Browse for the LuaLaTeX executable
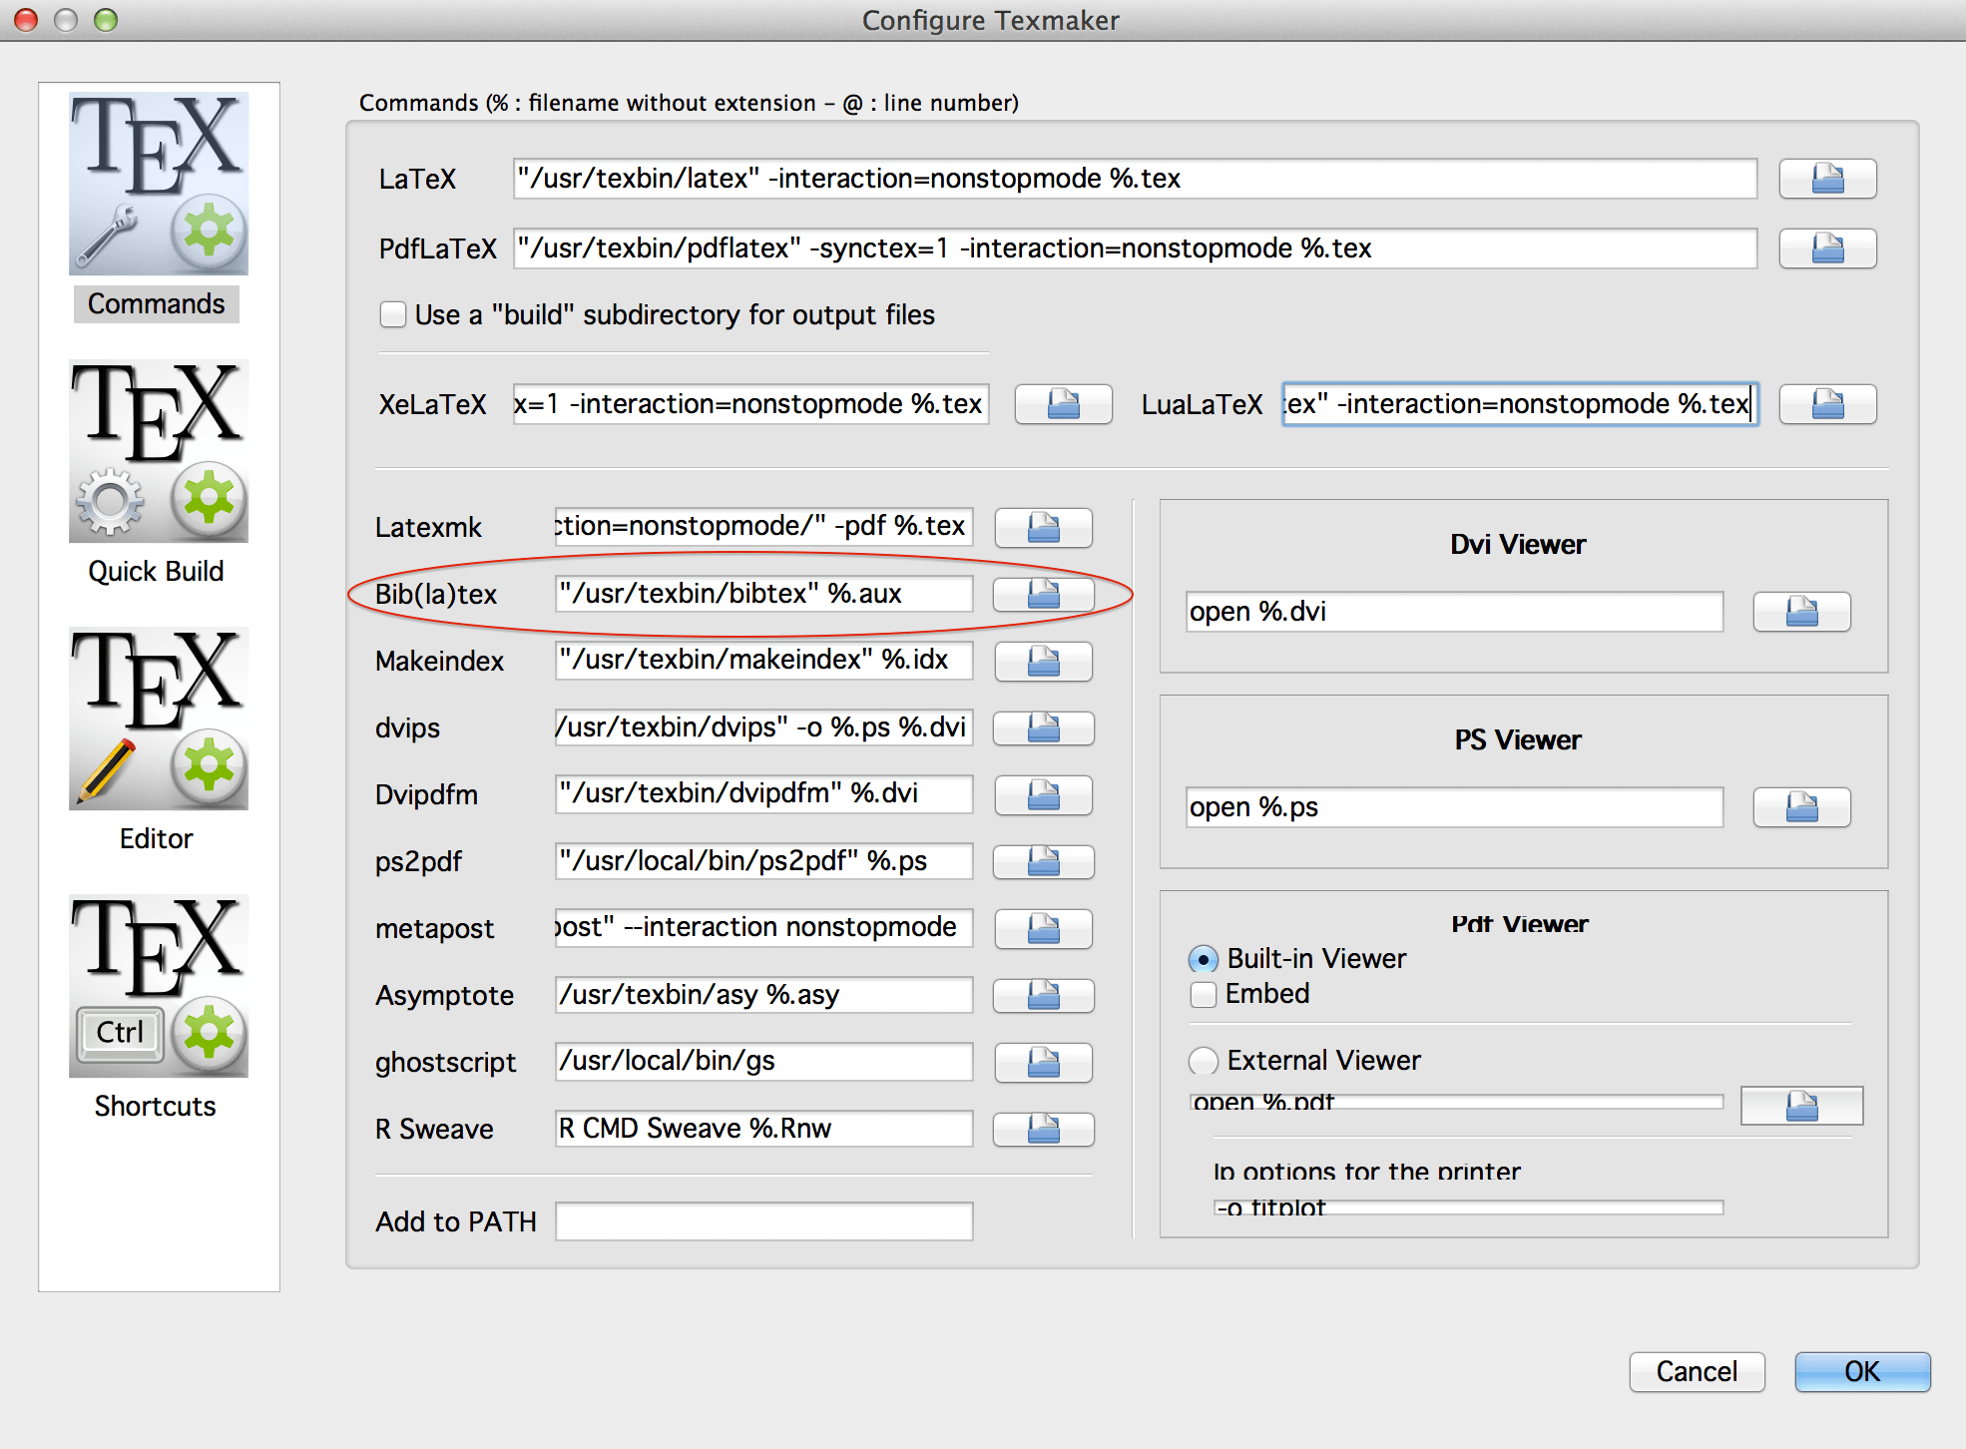This screenshot has height=1449, width=1966. (1826, 404)
